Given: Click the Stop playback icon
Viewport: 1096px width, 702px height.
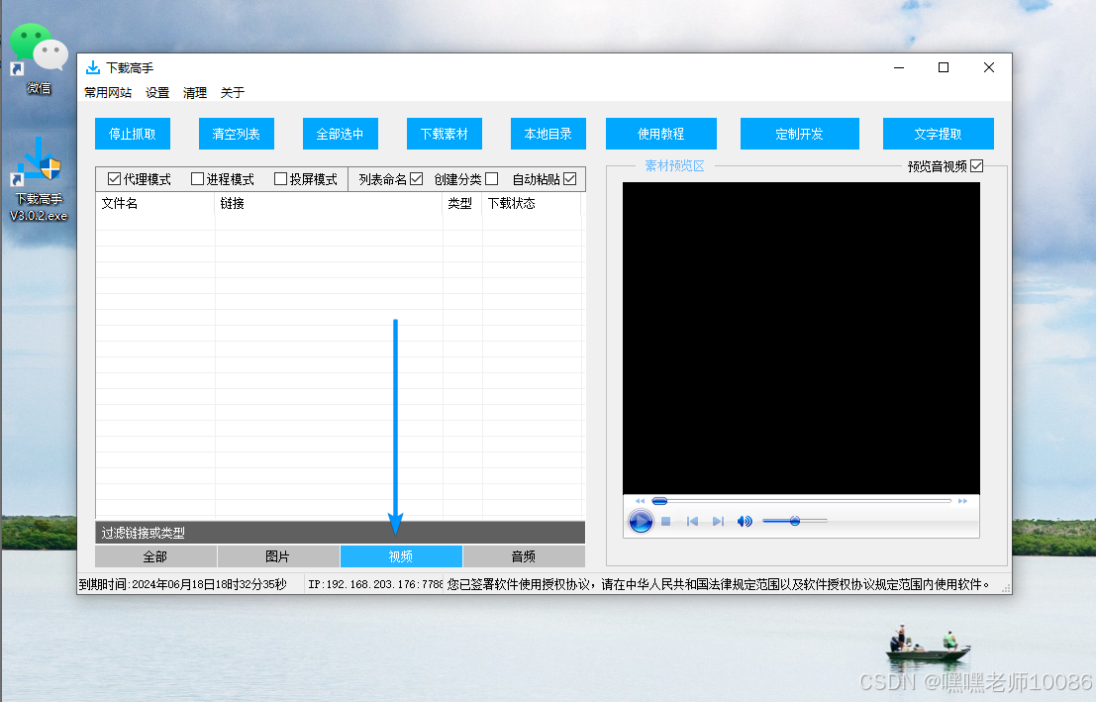Looking at the screenshot, I should 664,522.
